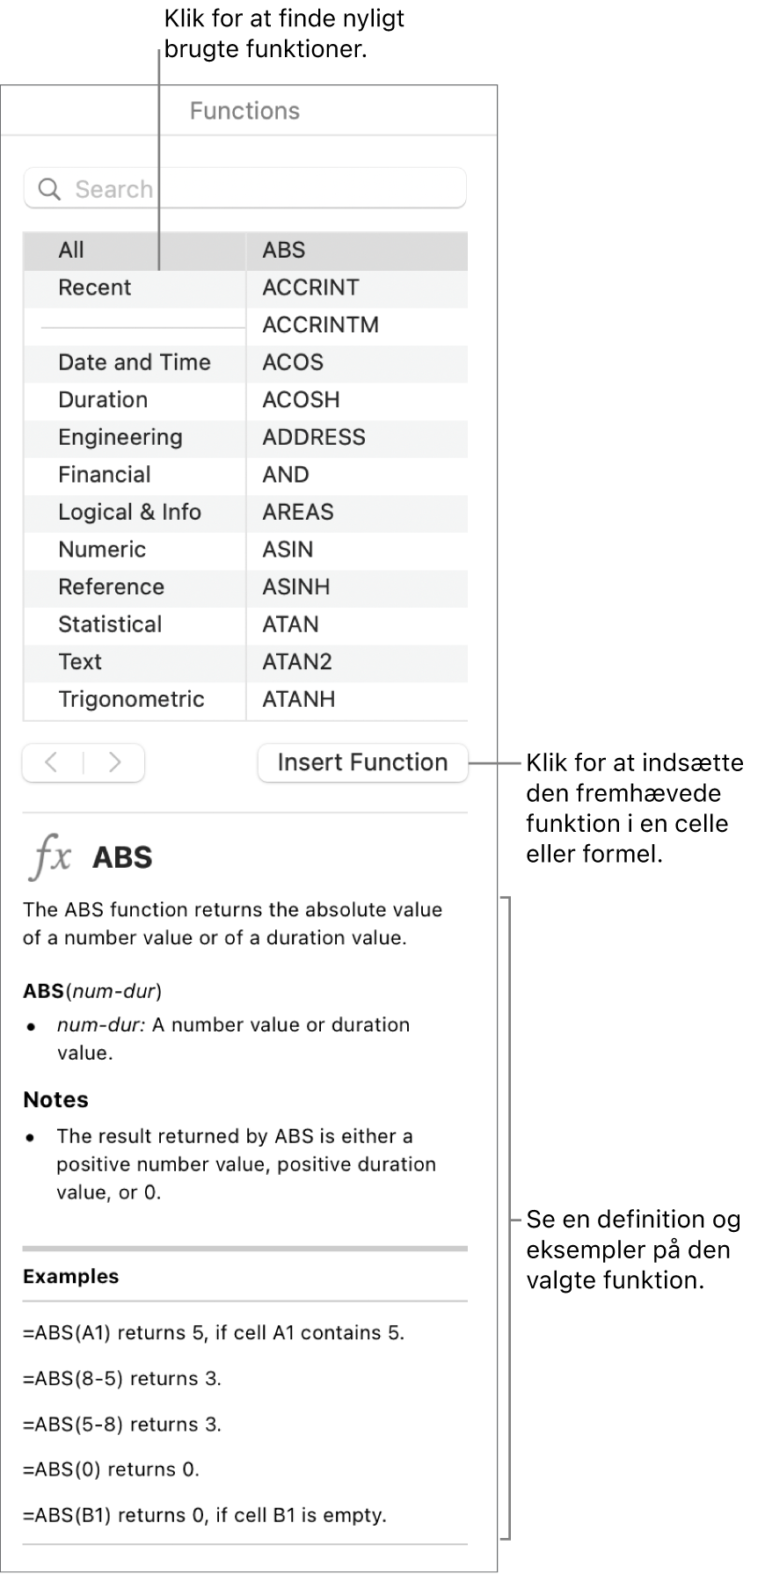The image size is (765, 1574).
Task: Select the Trigonometric category
Action: [x=131, y=699]
